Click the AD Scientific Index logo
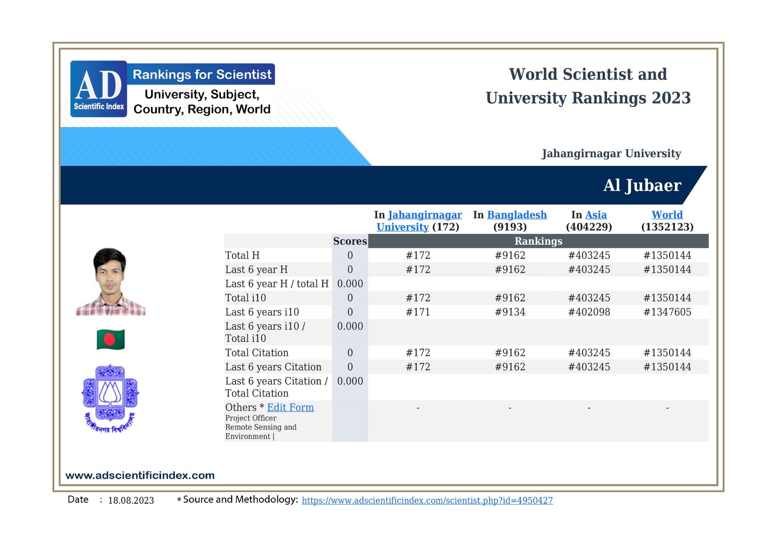 (99, 89)
